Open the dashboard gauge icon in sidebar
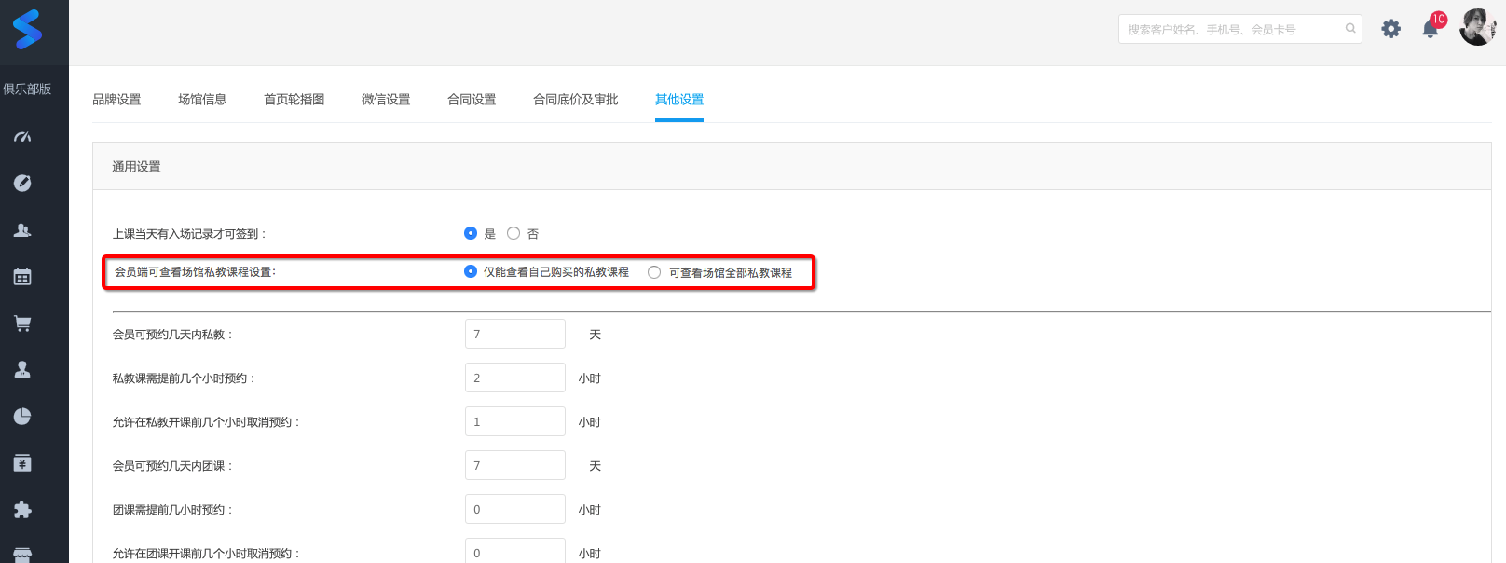This screenshot has height=563, width=1506. pyautogui.click(x=22, y=137)
